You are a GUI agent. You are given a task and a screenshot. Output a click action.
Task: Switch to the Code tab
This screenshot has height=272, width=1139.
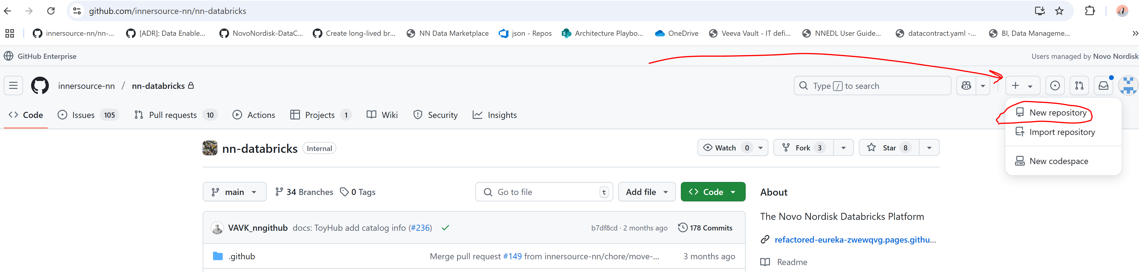(x=26, y=115)
